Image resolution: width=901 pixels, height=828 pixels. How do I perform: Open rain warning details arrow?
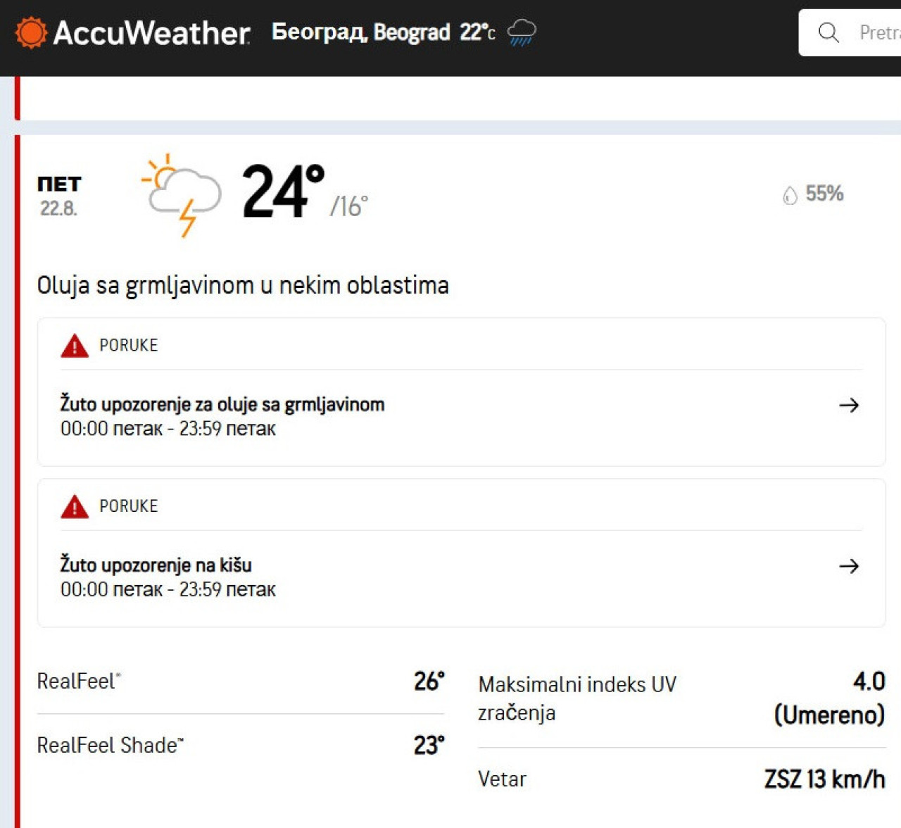click(x=849, y=566)
